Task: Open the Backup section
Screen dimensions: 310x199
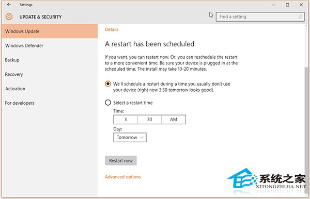Action: tap(50, 60)
